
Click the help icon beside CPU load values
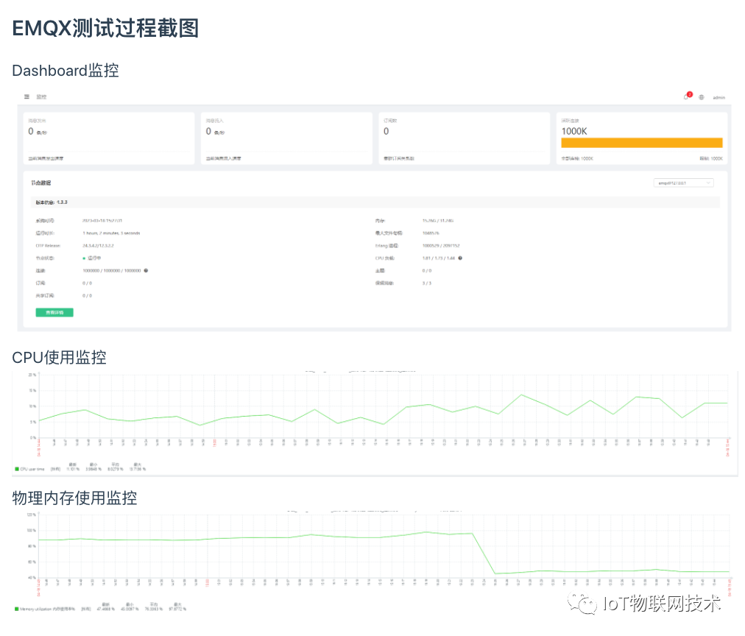460,258
